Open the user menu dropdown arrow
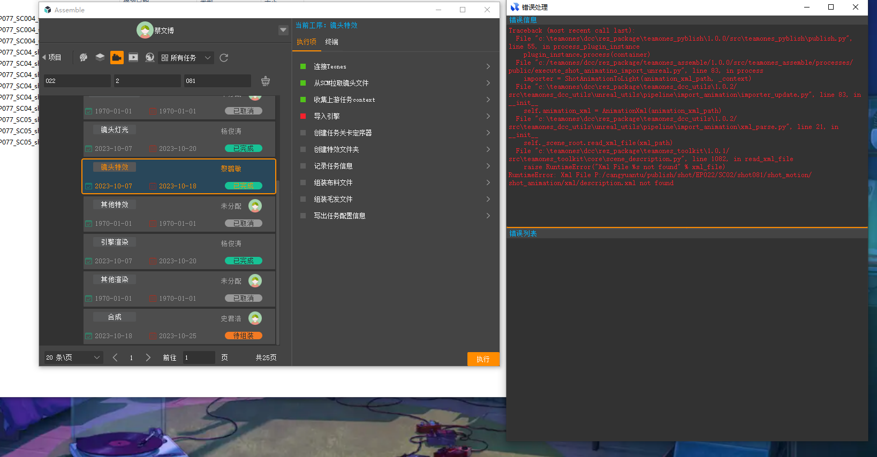Viewport: 877px width, 457px height. 283,30
